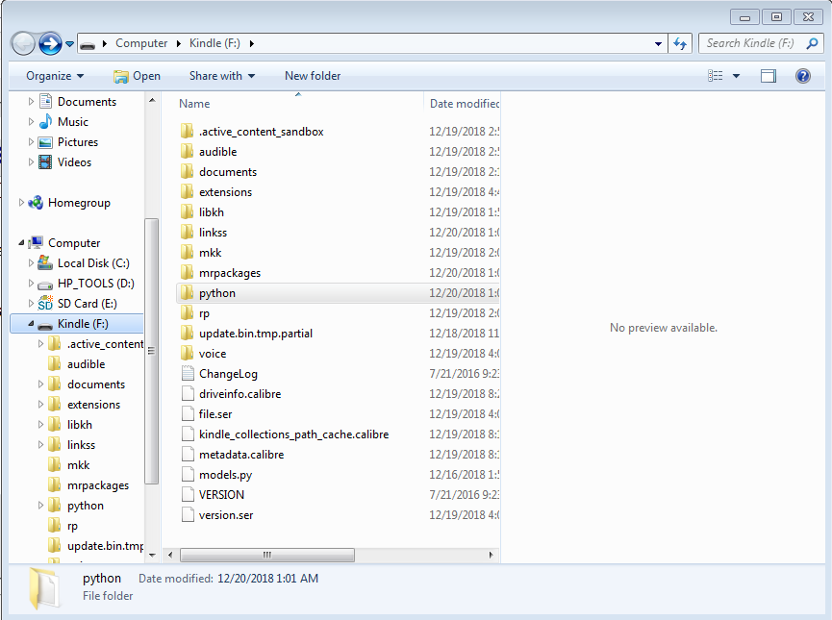Image resolution: width=832 pixels, height=620 pixels.
Task: Select the metadata.calibre file
Action: [240, 455]
